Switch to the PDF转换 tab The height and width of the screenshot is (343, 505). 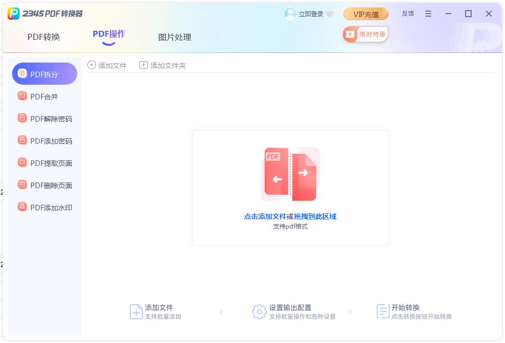(x=43, y=37)
